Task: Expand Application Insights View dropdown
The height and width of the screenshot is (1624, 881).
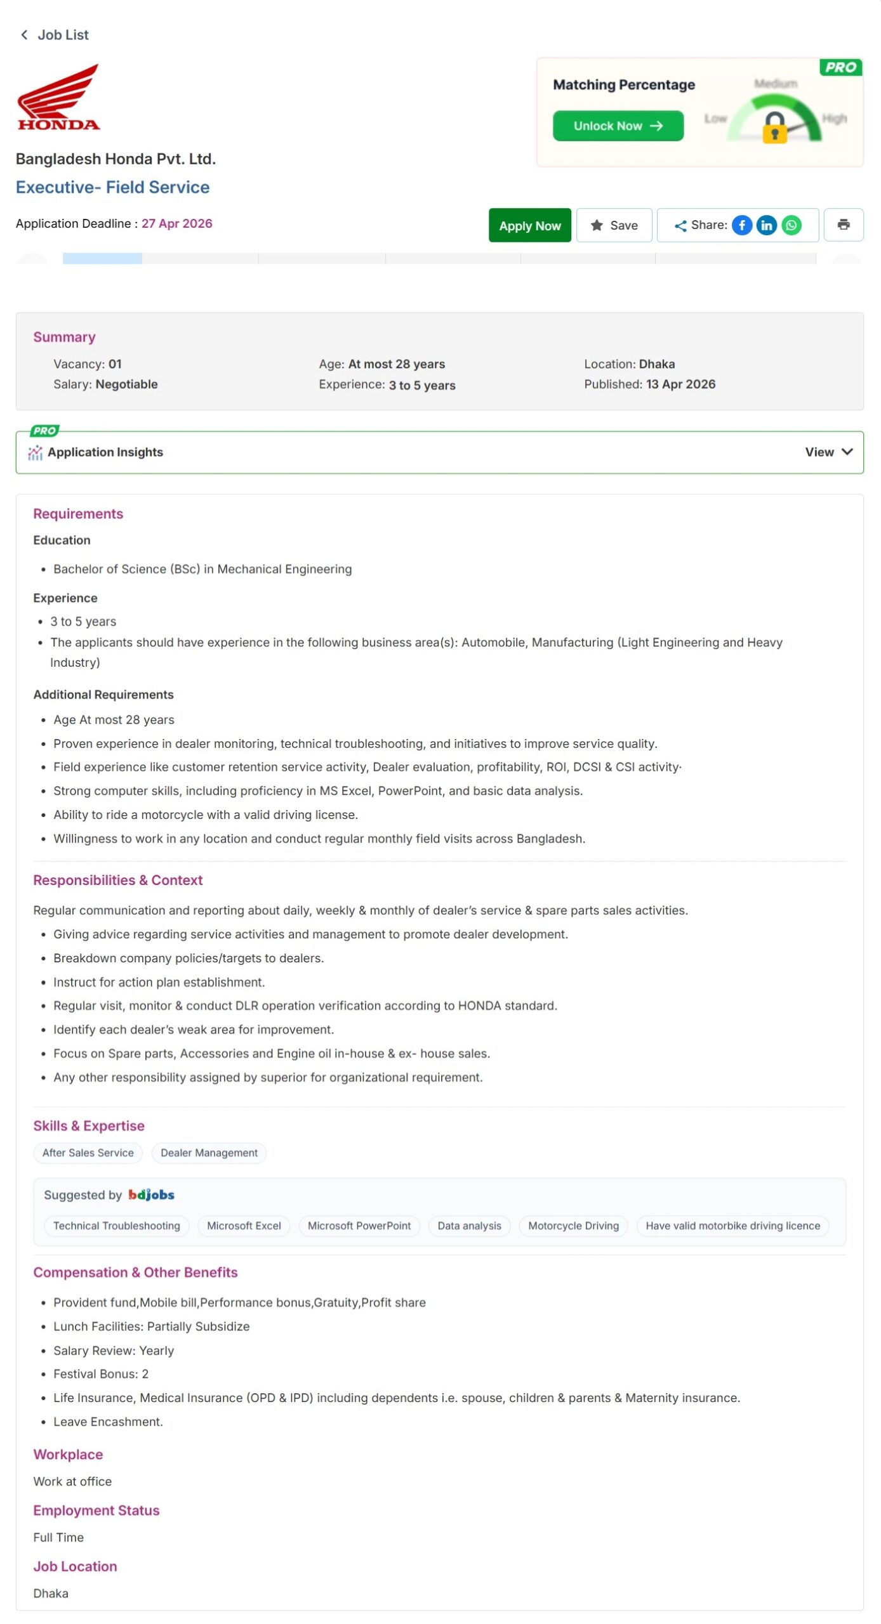Action: coord(828,452)
